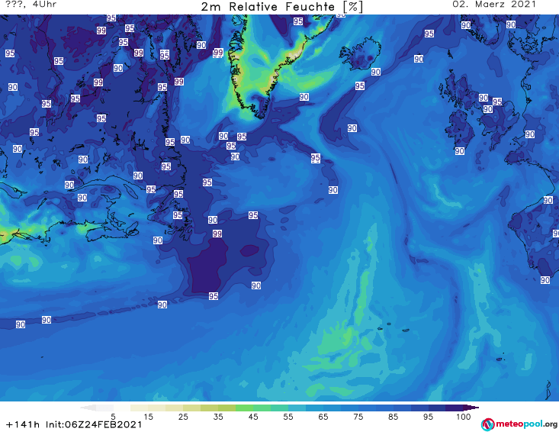559x432 pixels.
Task: Click the '???, 4Uhr' time label
Action: [x=31, y=5]
